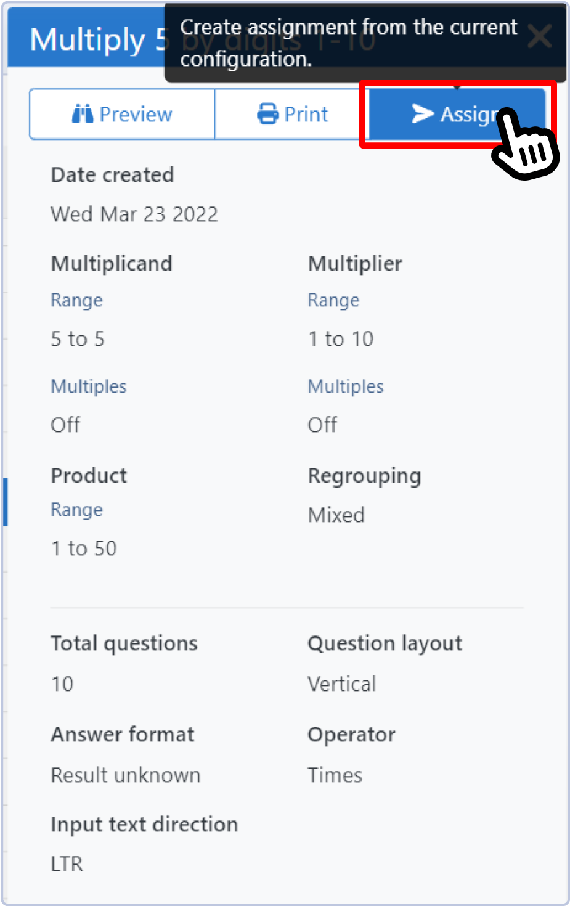Click the Input text direction value LTR

point(67,863)
